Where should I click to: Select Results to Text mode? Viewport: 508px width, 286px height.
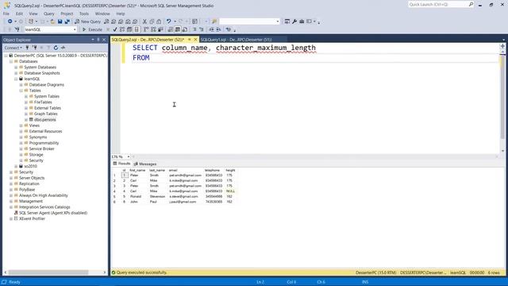click(x=171, y=29)
